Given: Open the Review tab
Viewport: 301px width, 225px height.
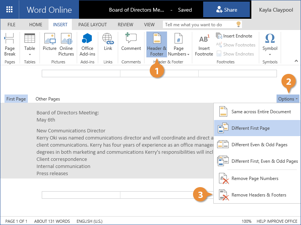Looking at the screenshot, I should coord(125,25).
